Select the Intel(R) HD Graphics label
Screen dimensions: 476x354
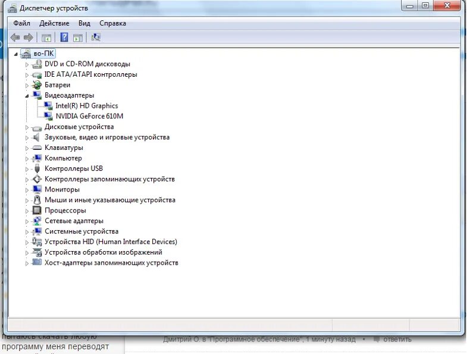tap(86, 106)
